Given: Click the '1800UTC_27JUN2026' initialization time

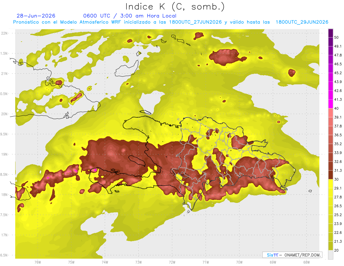Looking at the screenshot, I should (195, 22).
